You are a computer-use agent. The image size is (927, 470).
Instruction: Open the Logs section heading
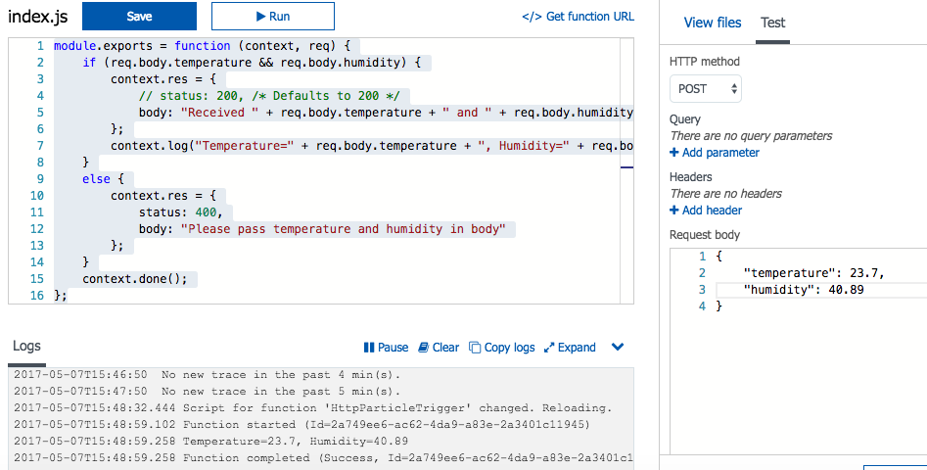[x=27, y=346]
